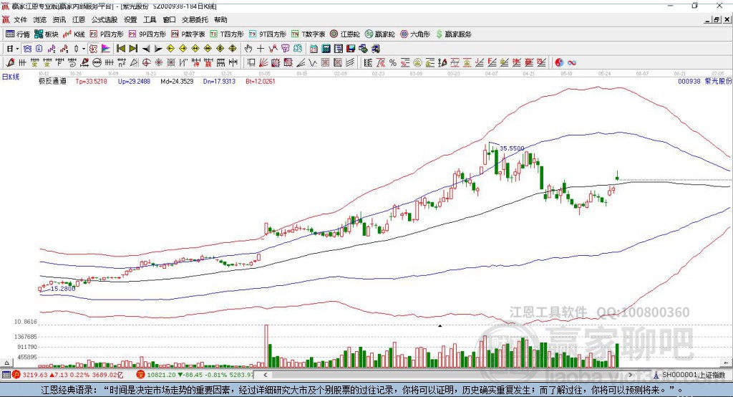Viewport: 733px width, 397px height.
Task: Open the 赢家轮 wheel tool
Action: pyautogui.click(x=380, y=34)
